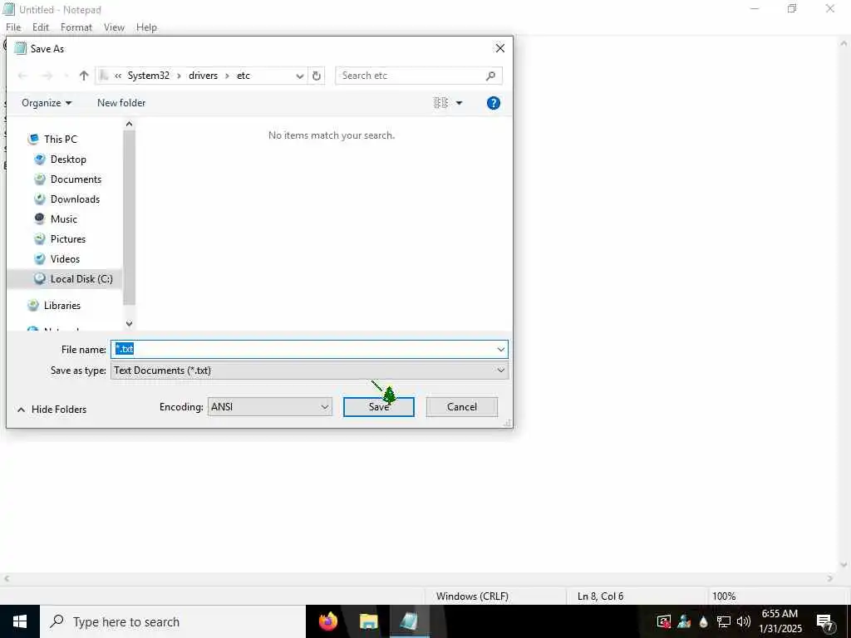Open the view options dropdown arrow
This screenshot has height=638, width=851.
(459, 103)
